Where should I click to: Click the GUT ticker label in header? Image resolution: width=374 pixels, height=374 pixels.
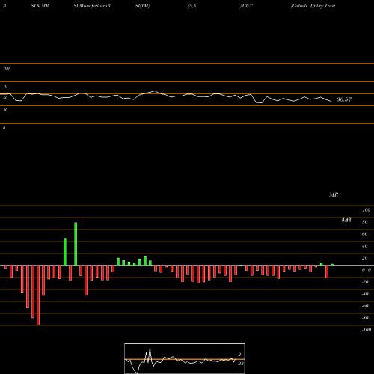[x=247, y=6]
